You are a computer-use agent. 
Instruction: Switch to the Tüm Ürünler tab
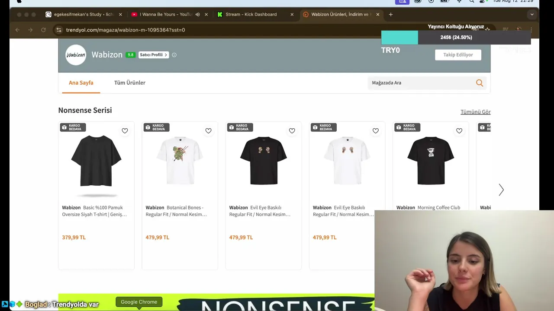(130, 83)
